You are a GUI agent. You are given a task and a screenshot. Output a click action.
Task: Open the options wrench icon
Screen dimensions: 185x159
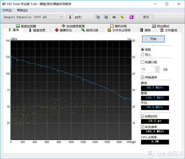coord(122,17)
